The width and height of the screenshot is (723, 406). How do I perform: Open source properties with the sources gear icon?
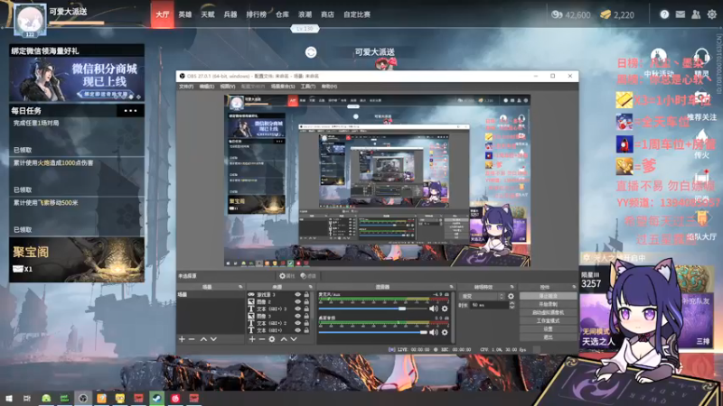(x=272, y=339)
